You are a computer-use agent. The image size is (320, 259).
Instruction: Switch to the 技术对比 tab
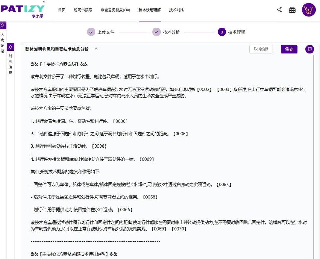pos(176,9)
